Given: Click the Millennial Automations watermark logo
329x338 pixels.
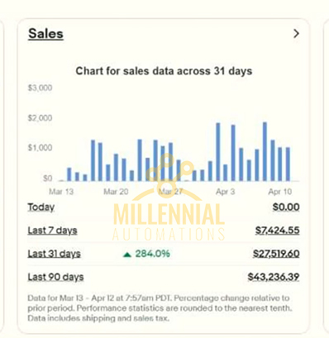Looking at the screenshot, I should coord(169,197).
